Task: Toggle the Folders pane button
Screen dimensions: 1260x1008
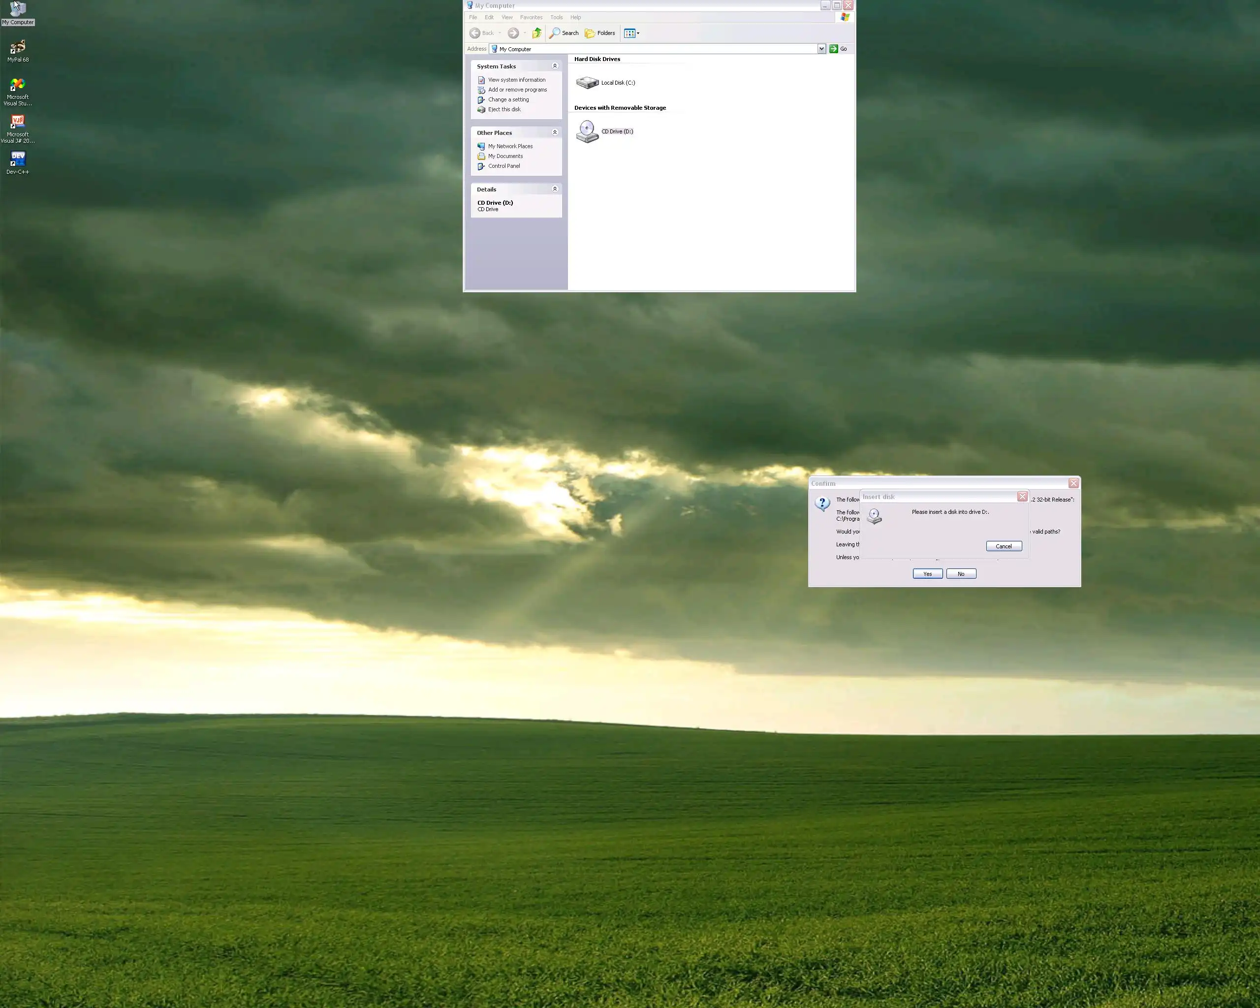Action: [600, 33]
